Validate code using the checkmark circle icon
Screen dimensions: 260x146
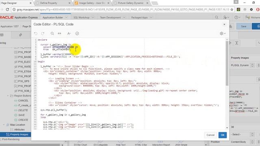tap(77, 34)
